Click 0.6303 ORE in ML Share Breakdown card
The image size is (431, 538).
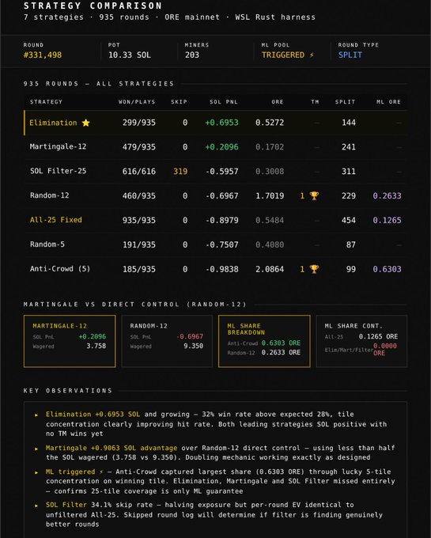pos(281,343)
